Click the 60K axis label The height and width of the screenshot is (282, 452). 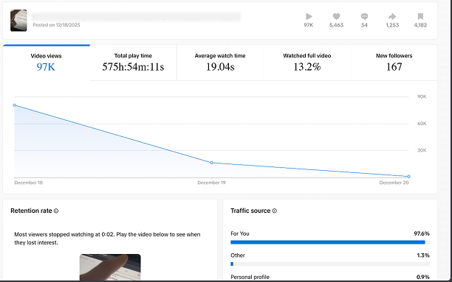coord(422,123)
